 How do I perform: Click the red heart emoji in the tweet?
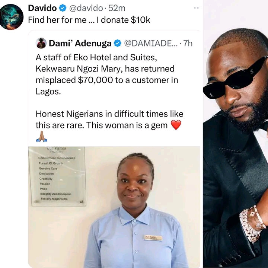coord(176,125)
